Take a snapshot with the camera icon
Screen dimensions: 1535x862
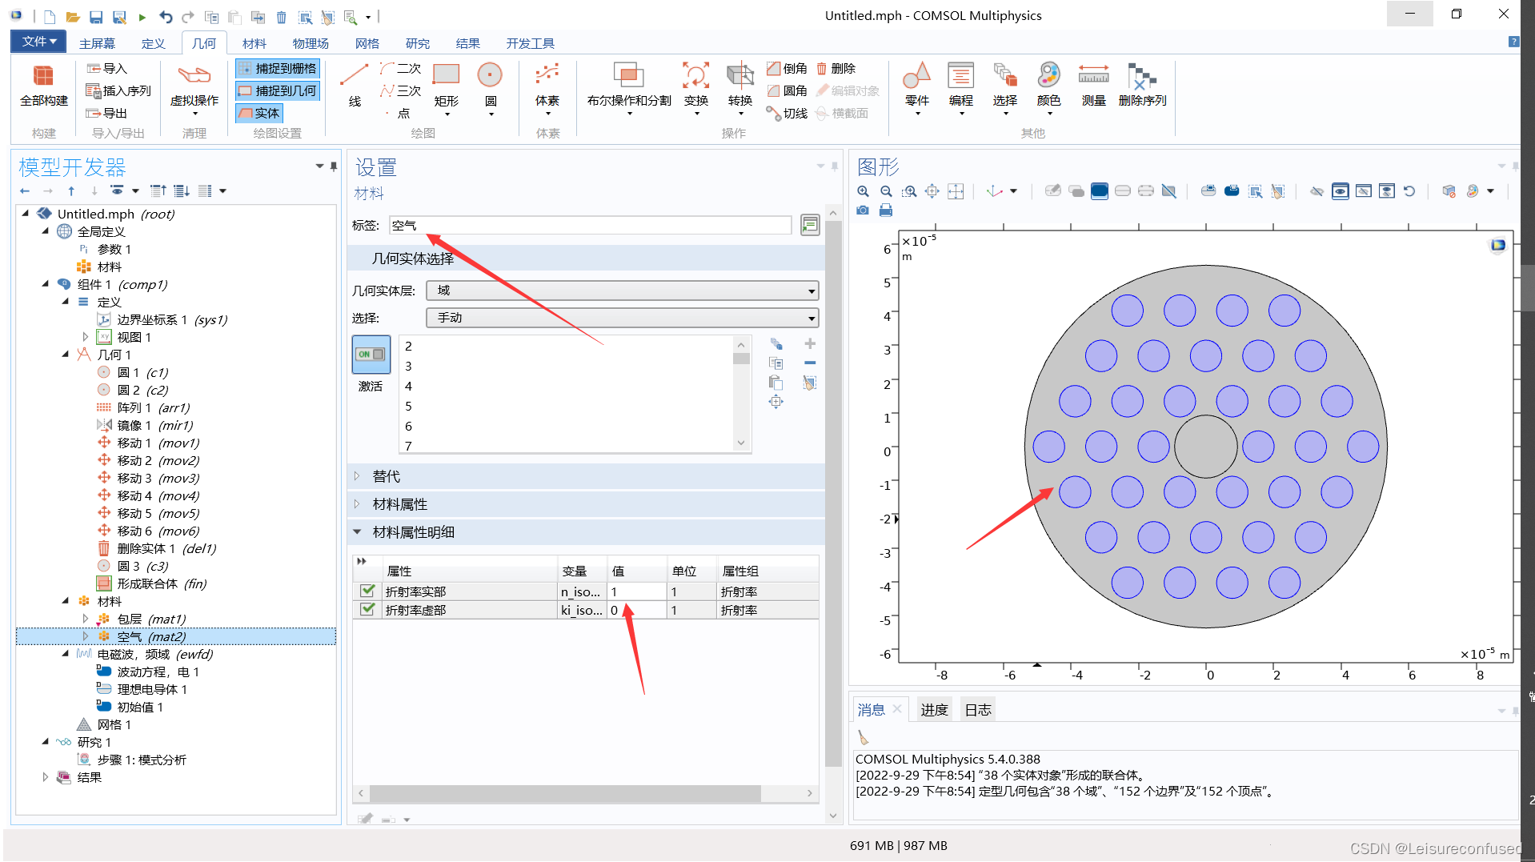tap(863, 210)
